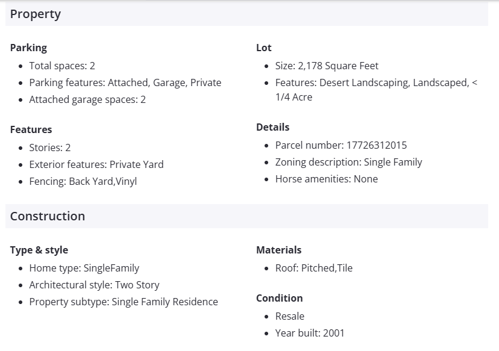Click the Roof Pitched, Tile entry

(x=314, y=268)
